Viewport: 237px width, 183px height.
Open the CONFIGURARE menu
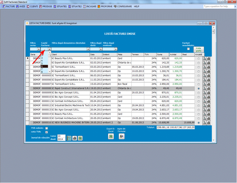[123, 7]
